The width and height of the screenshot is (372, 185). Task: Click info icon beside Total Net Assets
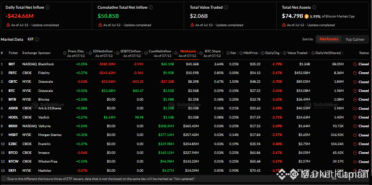(314, 7)
